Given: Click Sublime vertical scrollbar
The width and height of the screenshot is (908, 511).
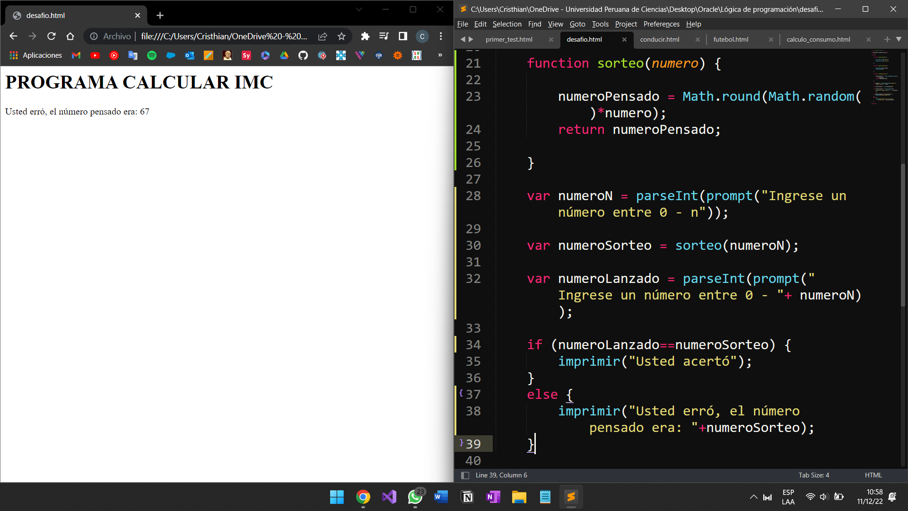Looking at the screenshot, I should (x=903, y=235).
